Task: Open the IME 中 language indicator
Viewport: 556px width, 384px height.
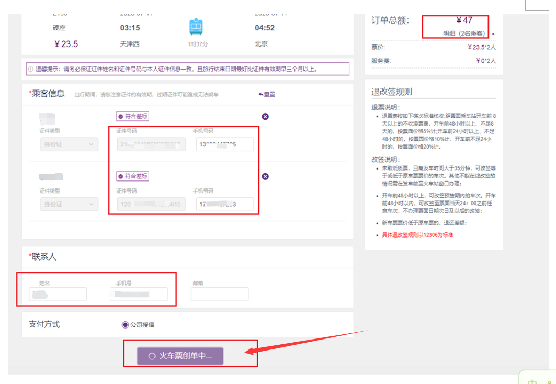Action: point(532,381)
